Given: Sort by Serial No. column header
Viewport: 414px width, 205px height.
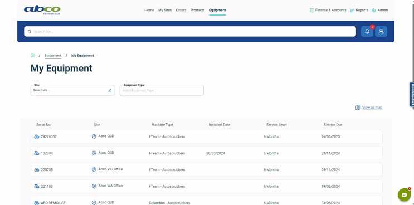Looking at the screenshot, I should pyautogui.click(x=43, y=124).
